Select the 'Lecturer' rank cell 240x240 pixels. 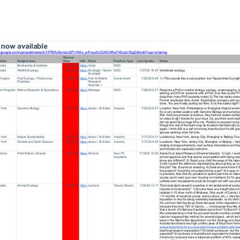click(x=100, y=211)
